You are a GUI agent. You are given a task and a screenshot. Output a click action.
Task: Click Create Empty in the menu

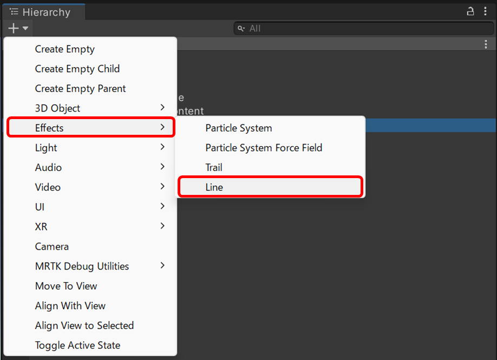(64, 49)
